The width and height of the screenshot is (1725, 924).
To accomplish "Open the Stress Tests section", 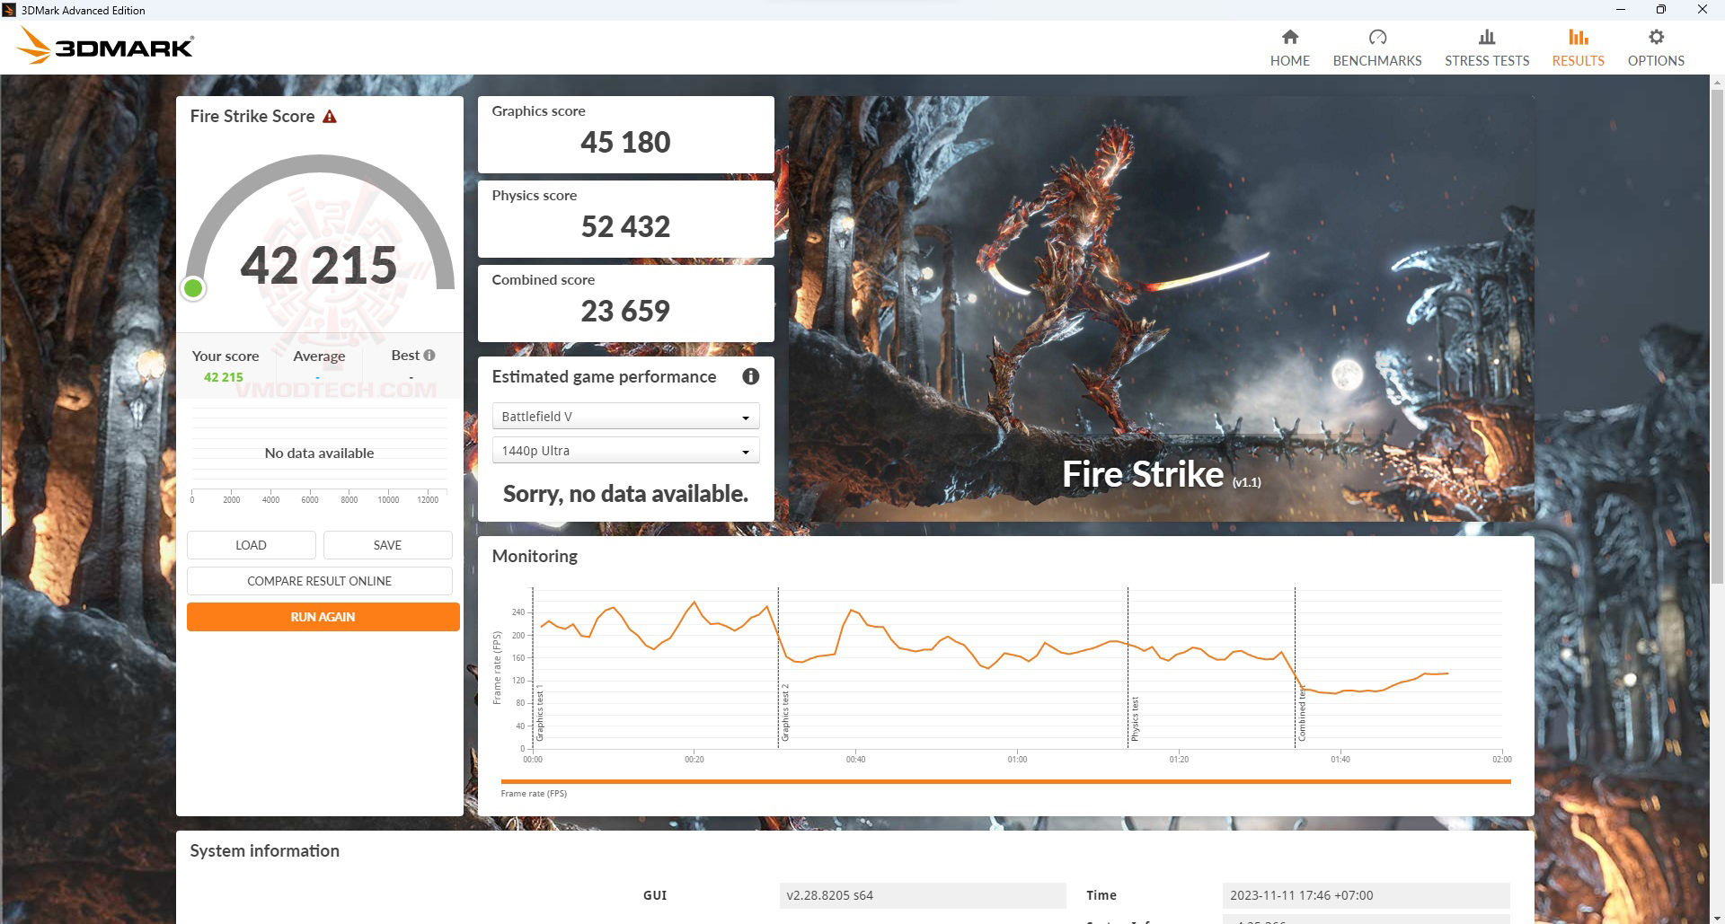I will 1486,47.
